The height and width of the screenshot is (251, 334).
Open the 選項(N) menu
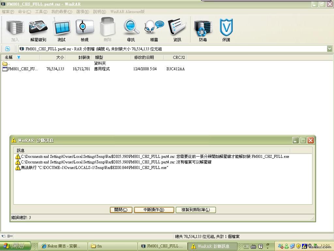[x=83, y=12]
